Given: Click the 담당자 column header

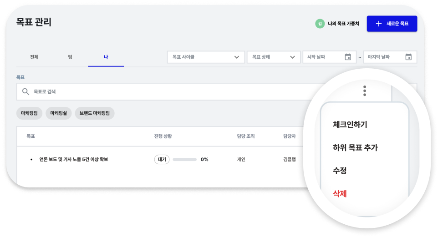Looking at the screenshot, I should click(x=290, y=136).
